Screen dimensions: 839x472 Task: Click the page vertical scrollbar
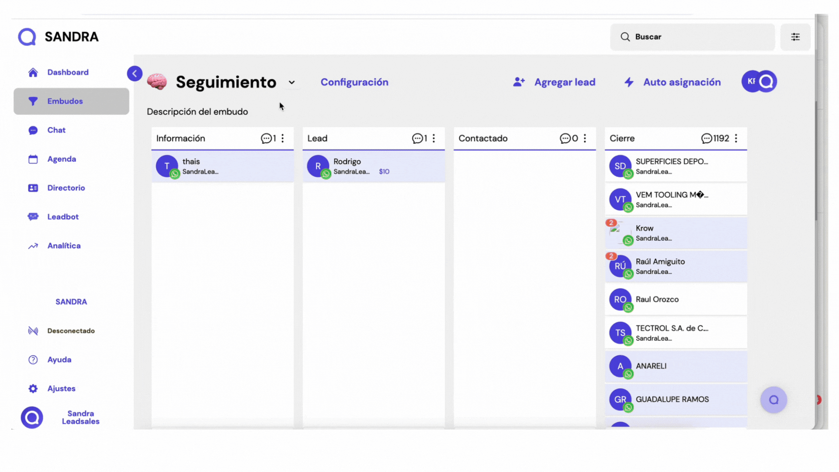pos(816,162)
